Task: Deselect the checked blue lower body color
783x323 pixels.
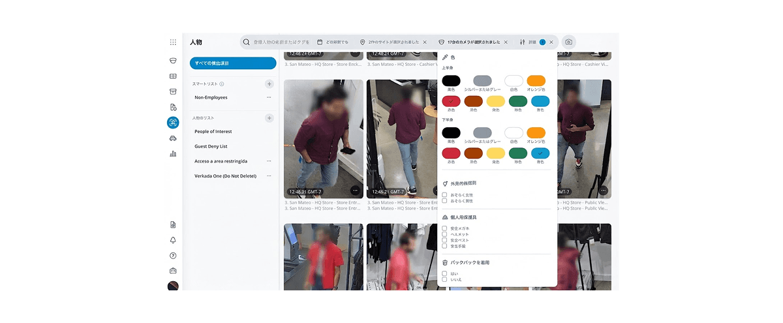Action: 540,153
